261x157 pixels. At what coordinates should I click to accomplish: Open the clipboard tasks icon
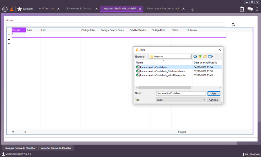(242, 9)
